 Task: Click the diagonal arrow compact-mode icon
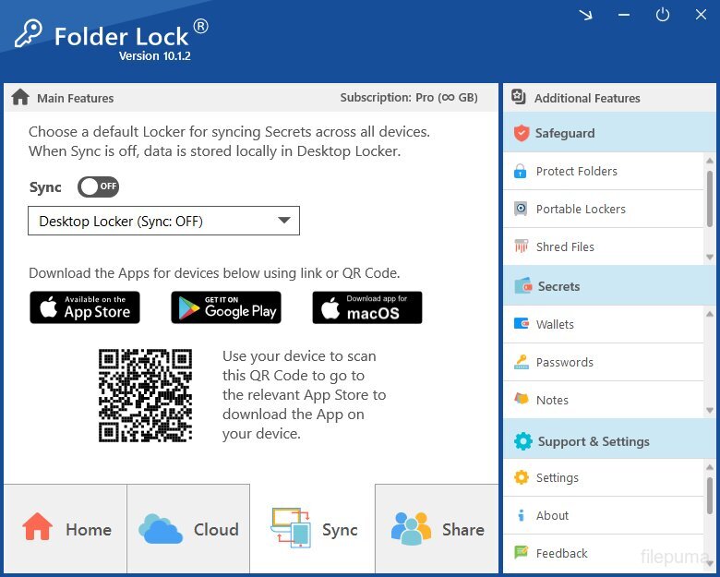(x=585, y=15)
